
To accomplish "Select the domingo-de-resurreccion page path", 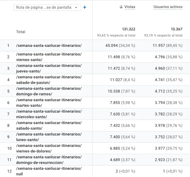I will pyautogui.click(x=49, y=160).
